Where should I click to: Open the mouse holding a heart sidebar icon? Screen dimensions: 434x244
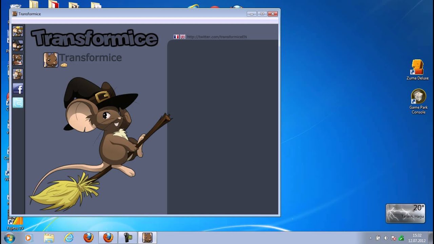click(x=18, y=60)
